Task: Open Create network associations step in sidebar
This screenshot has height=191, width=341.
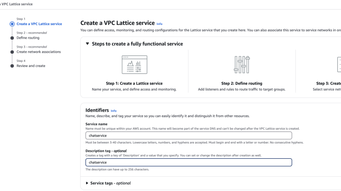Action: point(39,52)
